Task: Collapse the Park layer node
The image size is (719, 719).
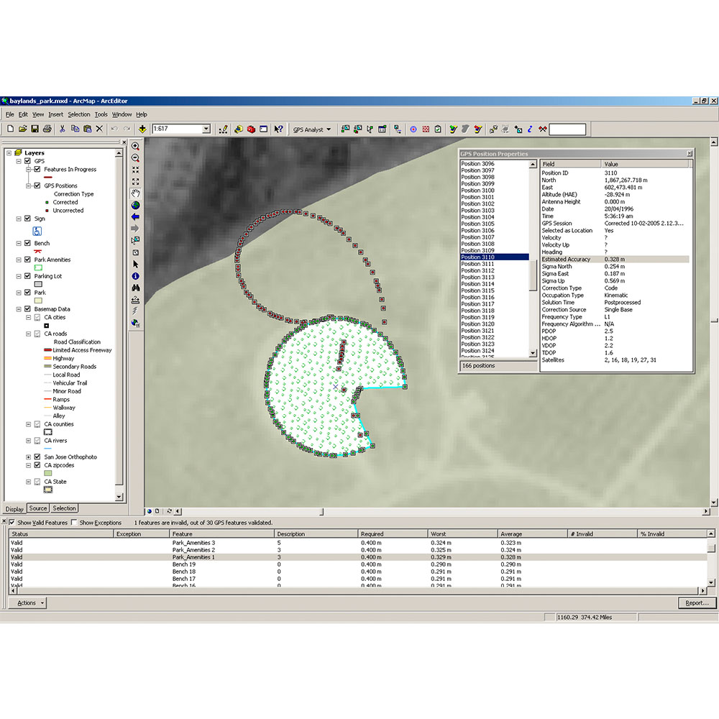Action: click(19, 293)
